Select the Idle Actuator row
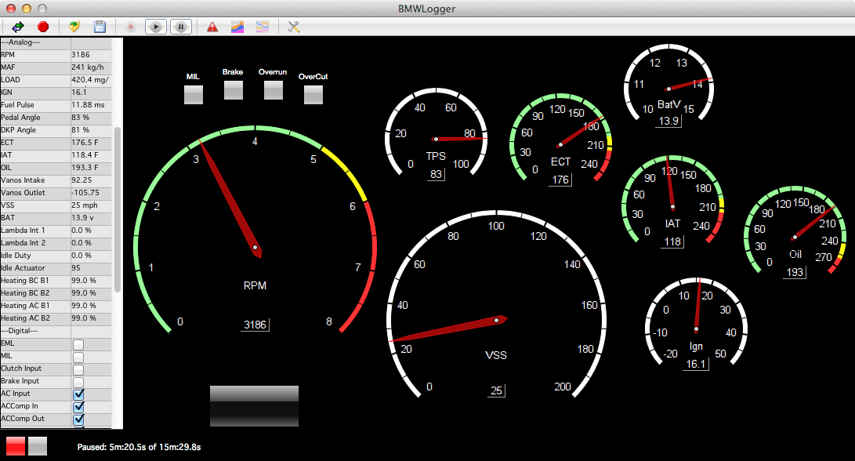 pyautogui.click(x=56, y=268)
